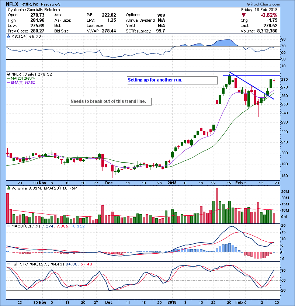
Task: Click the RSI indicator icon beside RSI(14)
Action: tap(8, 36)
